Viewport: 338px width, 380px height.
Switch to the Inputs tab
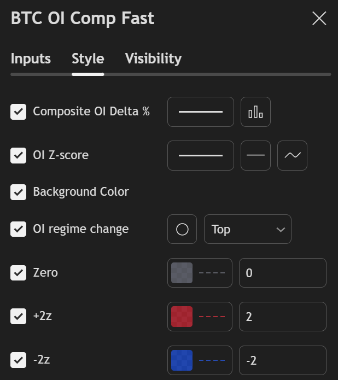[31, 59]
